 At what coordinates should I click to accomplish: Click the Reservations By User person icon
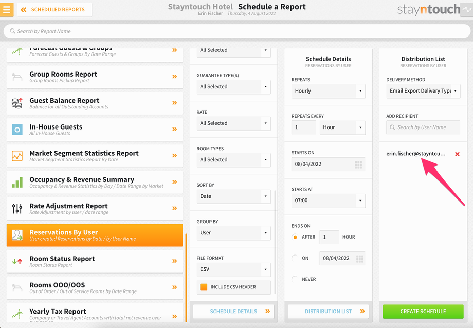[17, 235]
